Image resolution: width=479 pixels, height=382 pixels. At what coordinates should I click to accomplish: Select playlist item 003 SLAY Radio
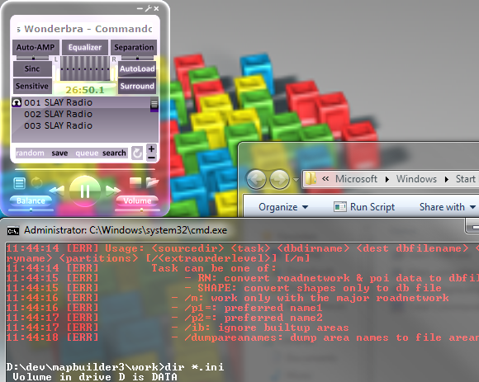click(81, 125)
